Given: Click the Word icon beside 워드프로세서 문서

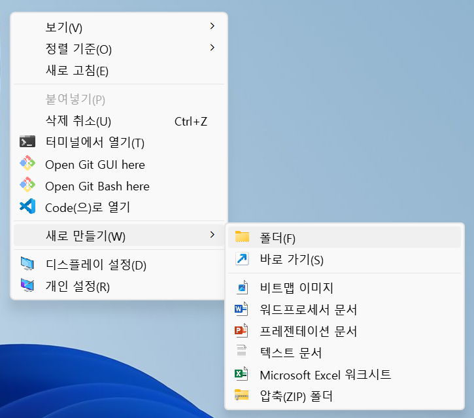Looking at the screenshot, I should click(242, 309).
